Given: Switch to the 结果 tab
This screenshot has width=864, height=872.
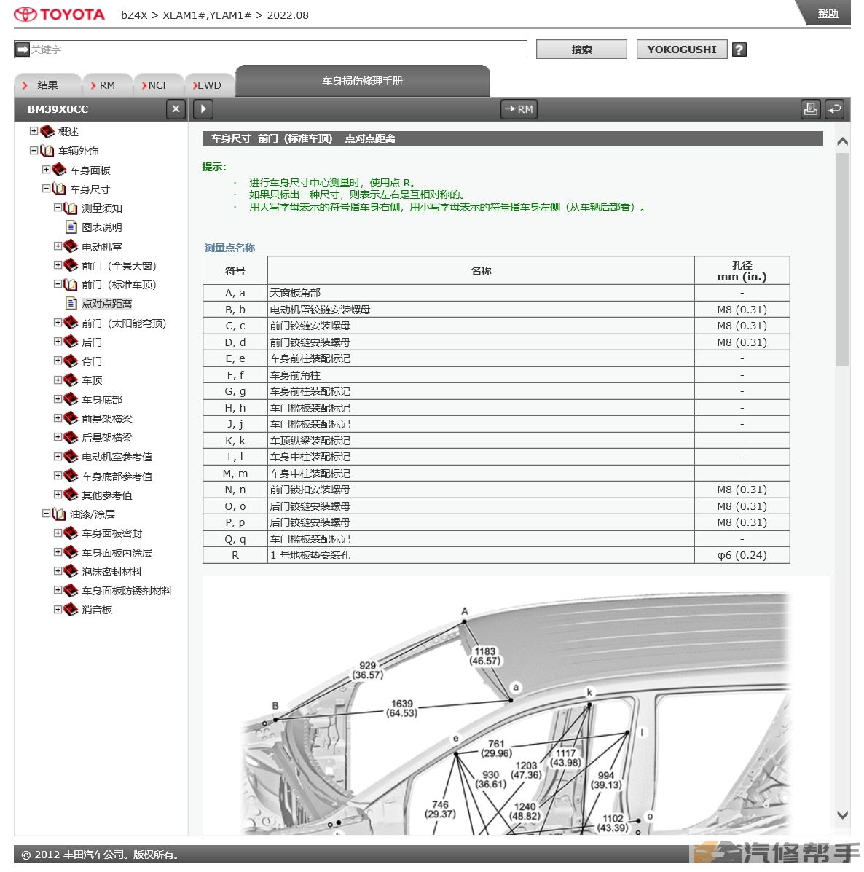Looking at the screenshot, I should pyautogui.click(x=47, y=85).
